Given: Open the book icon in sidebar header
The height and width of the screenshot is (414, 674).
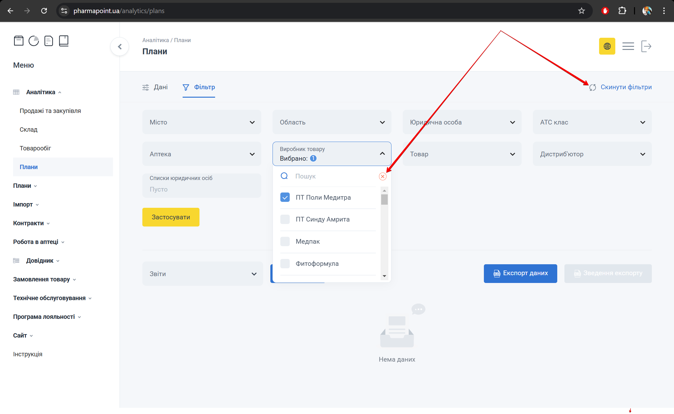Looking at the screenshot, I should [64, 41].
